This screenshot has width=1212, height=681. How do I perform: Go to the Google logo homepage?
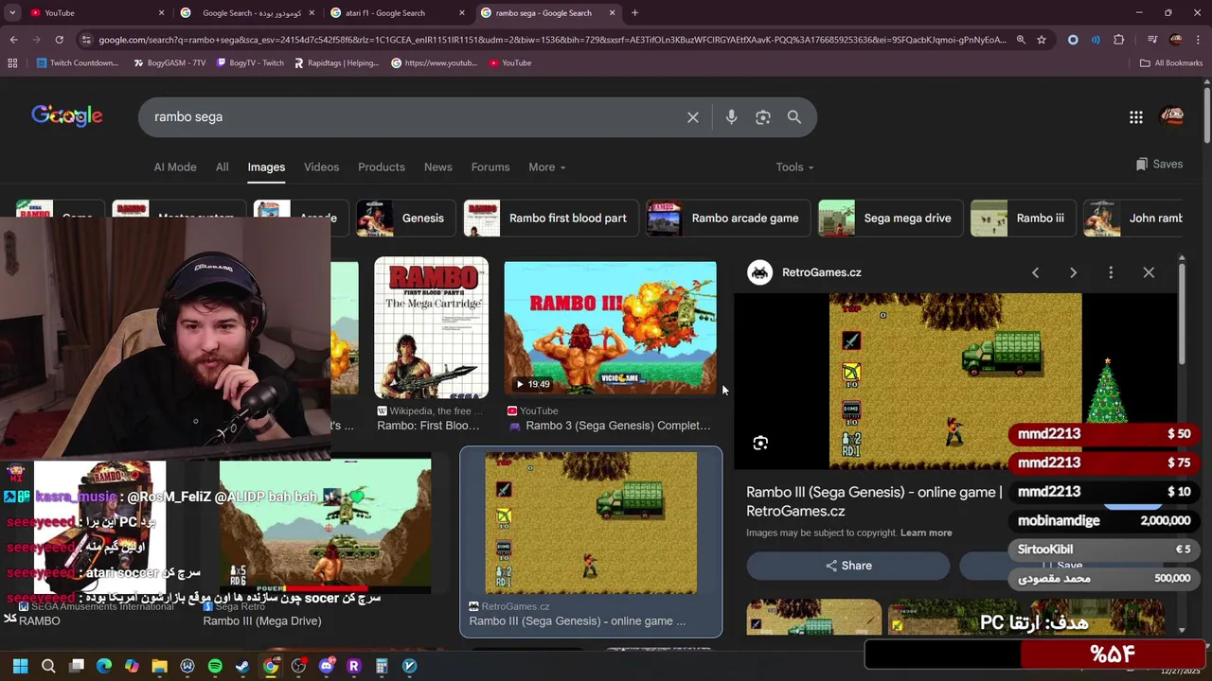(x=67, y=116)
